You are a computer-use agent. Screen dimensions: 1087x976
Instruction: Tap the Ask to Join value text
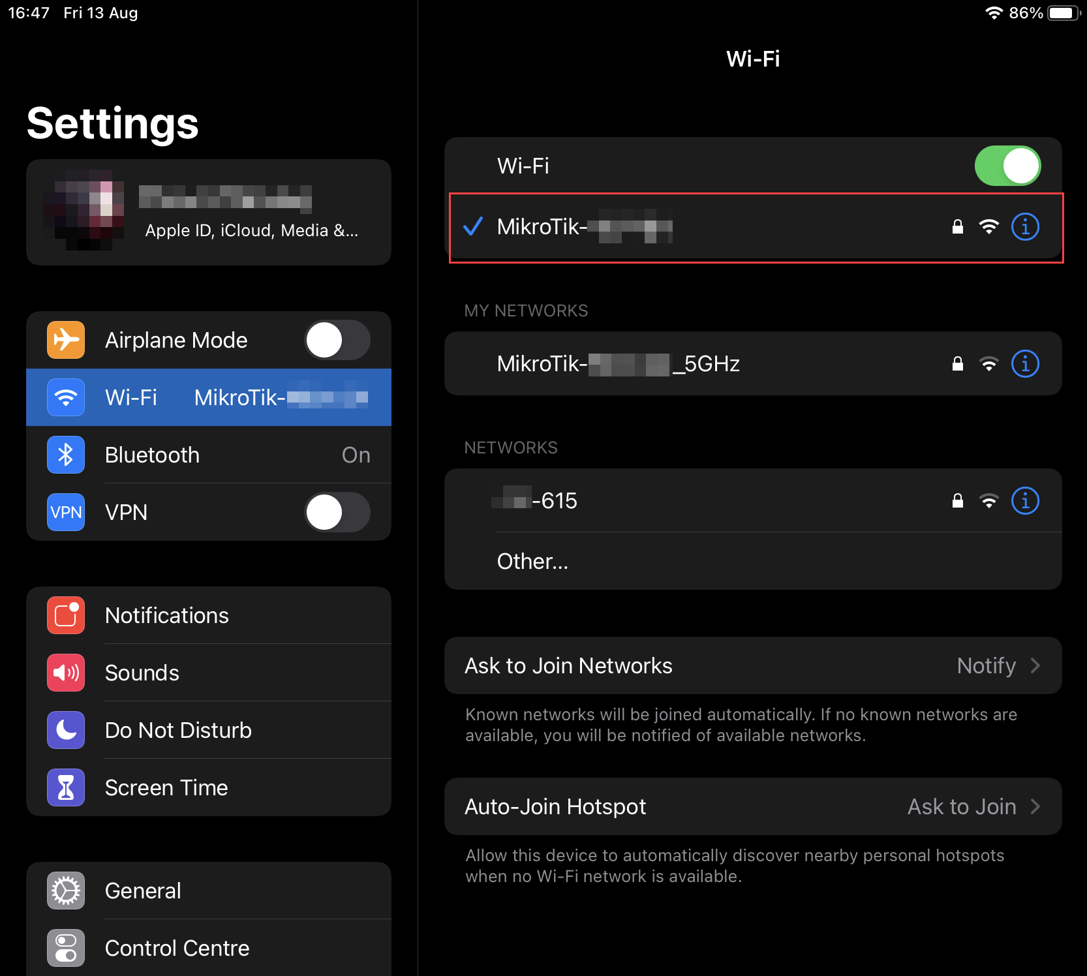pos(962,806)
